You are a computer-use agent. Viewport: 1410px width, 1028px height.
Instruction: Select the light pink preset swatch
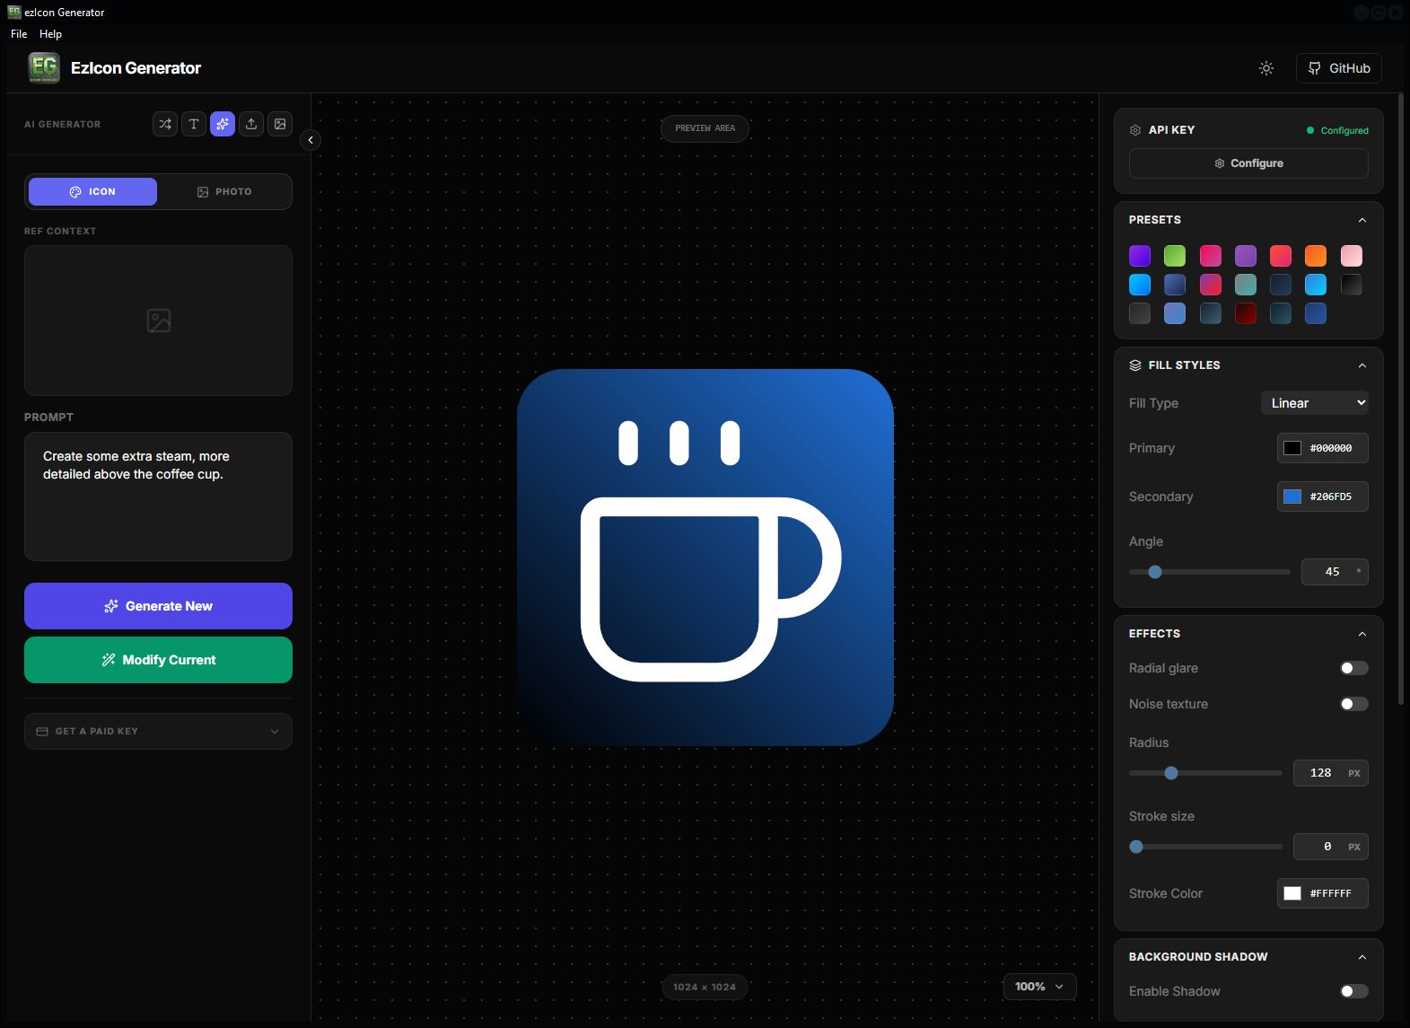point(1352,256)
